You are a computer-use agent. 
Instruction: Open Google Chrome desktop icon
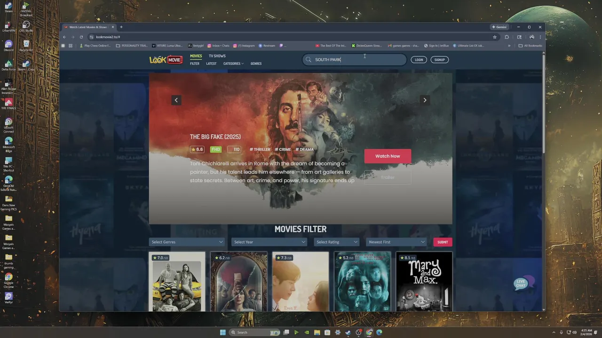click(x=8, y=279)
